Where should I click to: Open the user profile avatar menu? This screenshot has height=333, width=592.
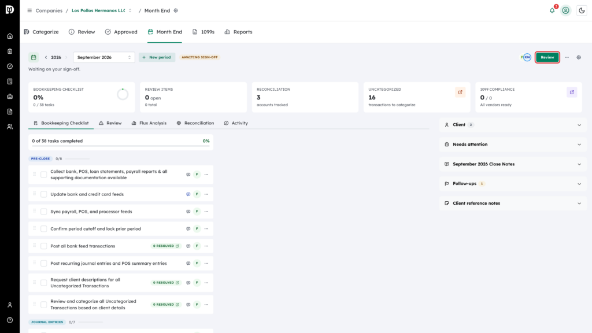tap(565, 10)
